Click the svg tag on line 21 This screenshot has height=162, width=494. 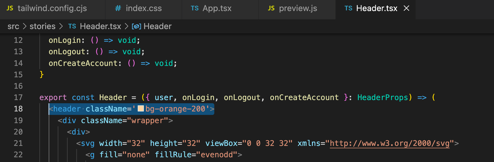88,144
